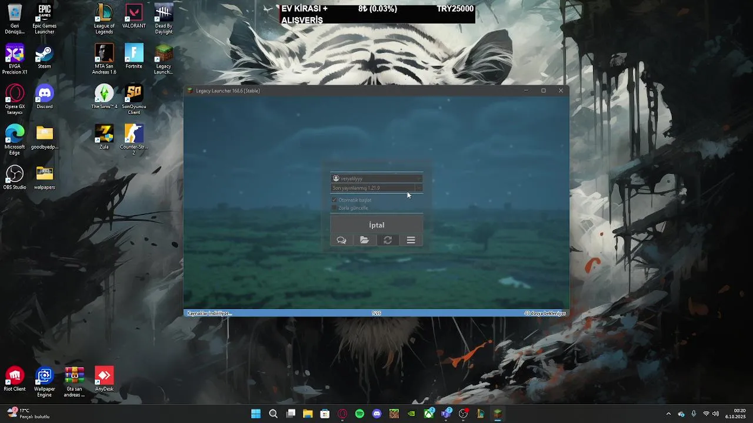
Task: Select the Counter-Strike 2 desktop icon
Action: [x=134, y=140]
